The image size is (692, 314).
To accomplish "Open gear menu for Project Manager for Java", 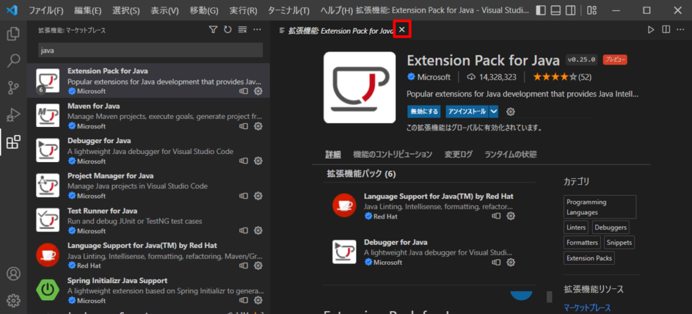I will pyautogui.click(x=258, y=196).
